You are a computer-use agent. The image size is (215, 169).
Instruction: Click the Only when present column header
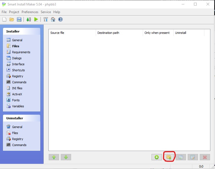pyautogui.click(x=158, y=33)
